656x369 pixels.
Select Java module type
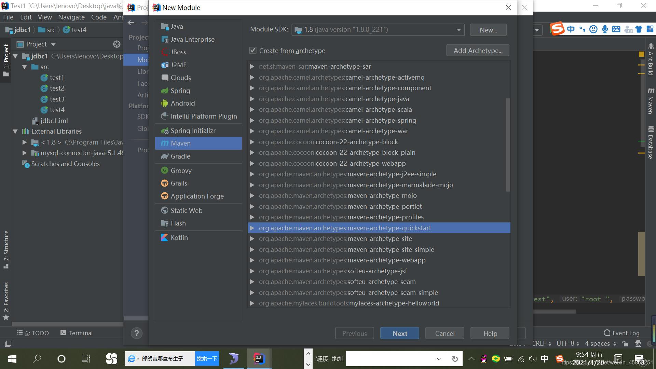click(x=198, y=26)
